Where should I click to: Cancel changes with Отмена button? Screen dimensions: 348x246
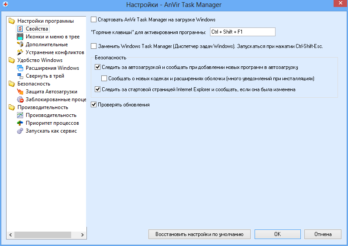click(x=323, y=234)
